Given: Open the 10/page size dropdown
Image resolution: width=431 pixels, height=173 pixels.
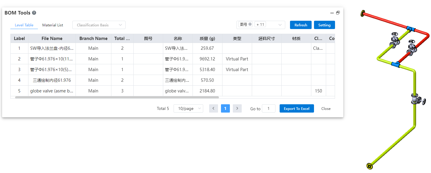Looking at the screenshot, I should [x=188, y=109].
